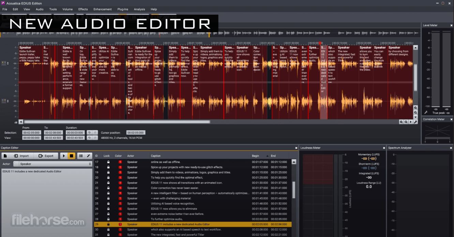The image size is (454, 237).
Task: Import captions with the Import button
Action: pyautogui.click(x=21, y=156)
